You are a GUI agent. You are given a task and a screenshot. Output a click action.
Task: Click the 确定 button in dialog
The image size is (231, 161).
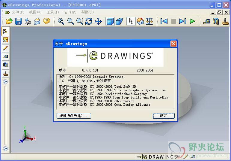click(164, 116)
